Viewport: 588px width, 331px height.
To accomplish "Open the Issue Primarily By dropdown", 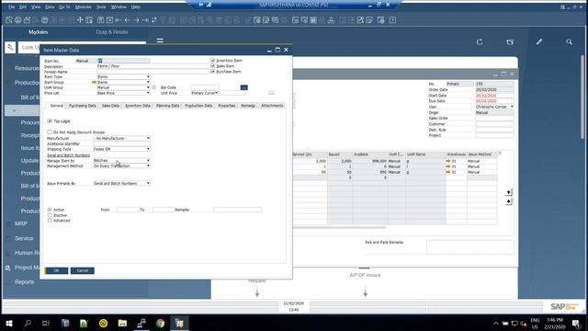I will (148, 183).
